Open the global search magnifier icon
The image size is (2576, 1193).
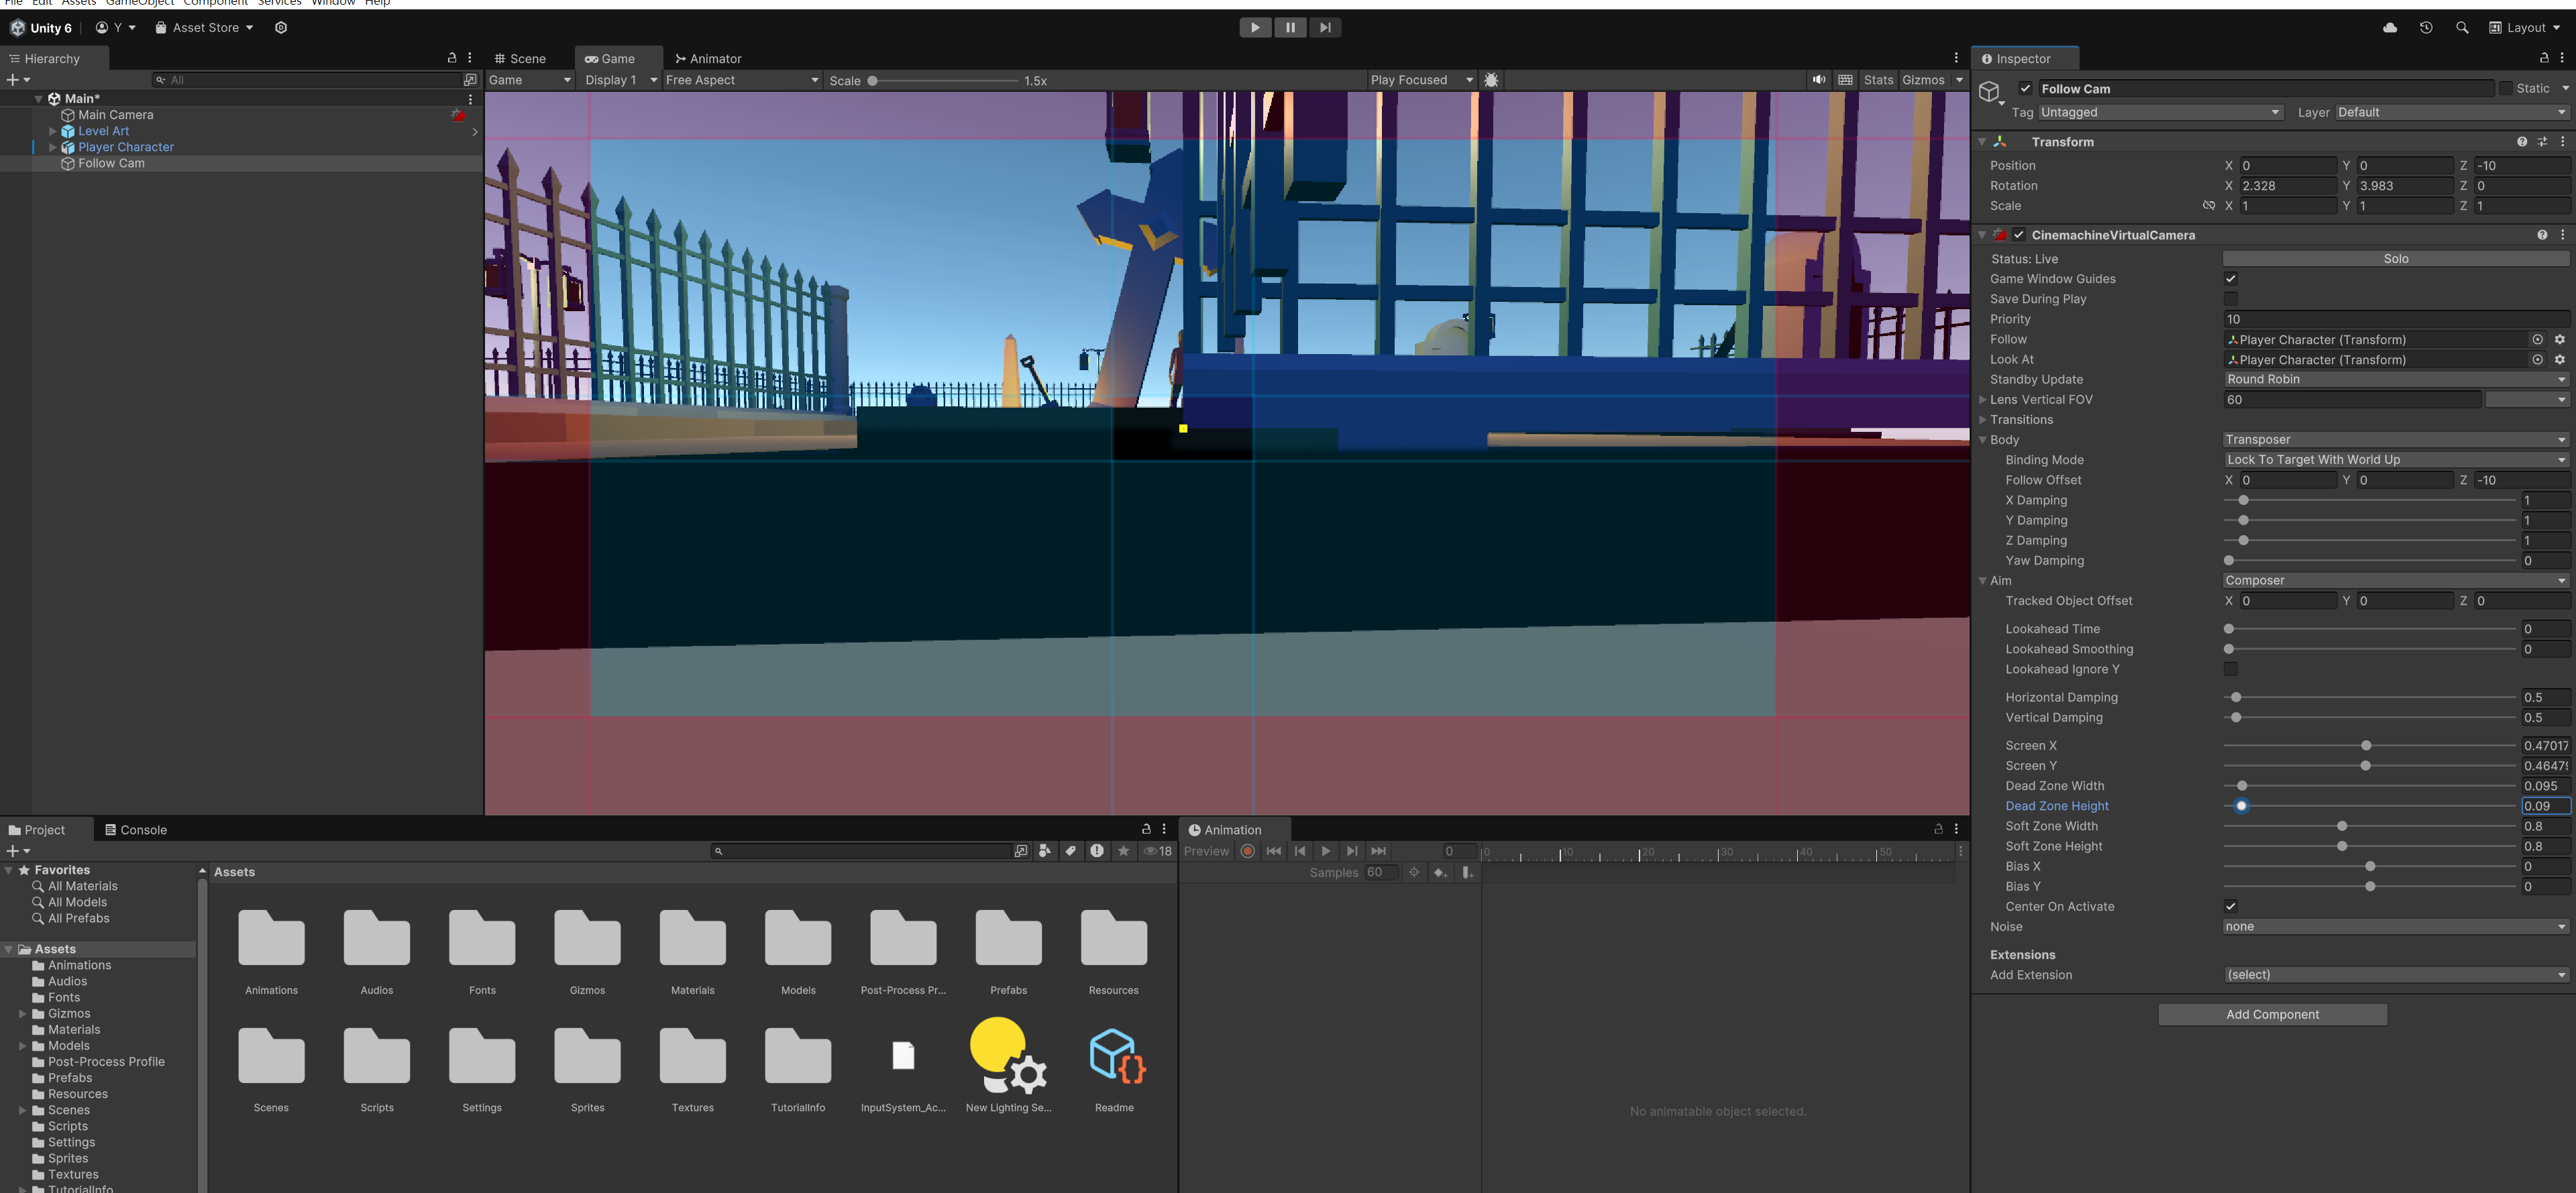(x=2462, y=27)
